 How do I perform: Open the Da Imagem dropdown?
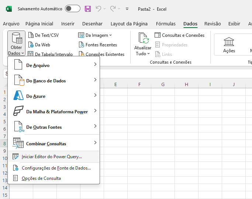tap(95, 35)
